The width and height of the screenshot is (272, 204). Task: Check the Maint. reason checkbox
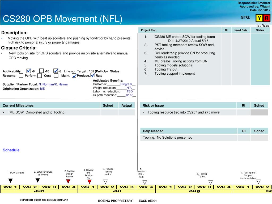[56, 76]
